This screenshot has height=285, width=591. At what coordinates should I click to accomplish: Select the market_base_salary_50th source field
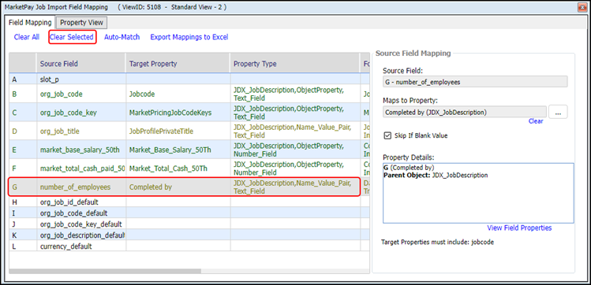pos(81,150)
